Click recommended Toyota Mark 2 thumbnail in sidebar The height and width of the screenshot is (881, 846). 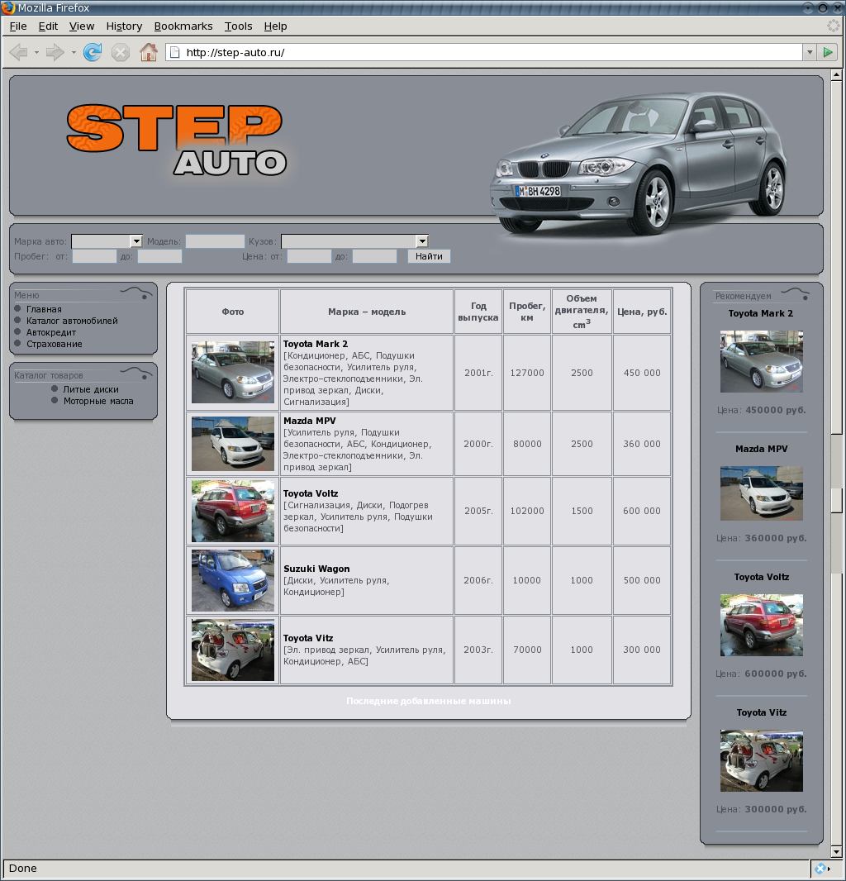click(x=761, y=361)
